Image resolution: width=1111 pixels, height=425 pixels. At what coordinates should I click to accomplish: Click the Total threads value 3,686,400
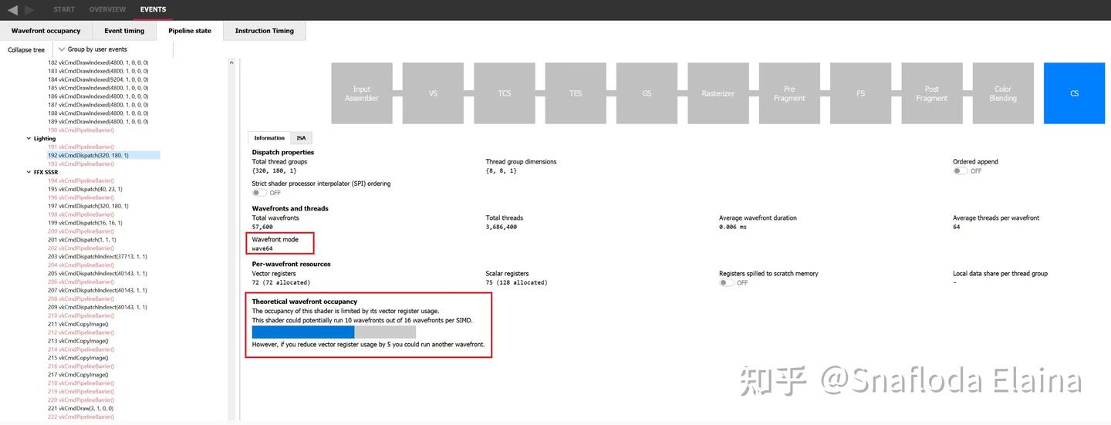pos(501,227)
